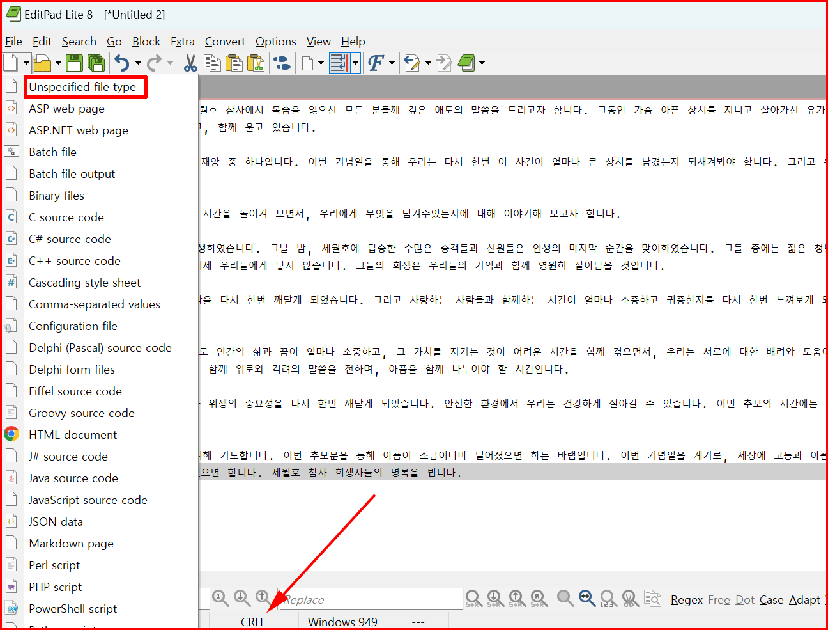Click the Open file folder icon
The height and width of the screenshot is (630, 828).
(42, 63)
